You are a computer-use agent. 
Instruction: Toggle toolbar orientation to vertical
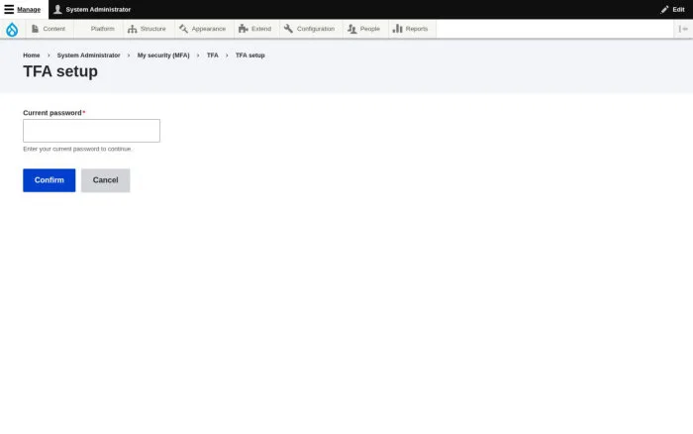683,29
